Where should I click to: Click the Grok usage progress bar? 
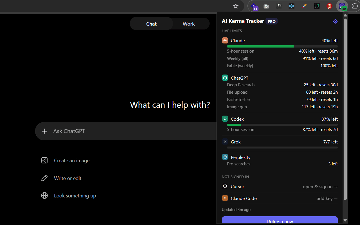point(282,147)
